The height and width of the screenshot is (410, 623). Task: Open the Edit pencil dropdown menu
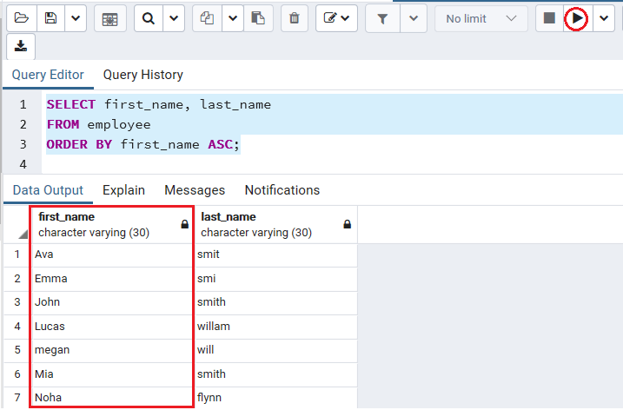(x=336, y=18)
